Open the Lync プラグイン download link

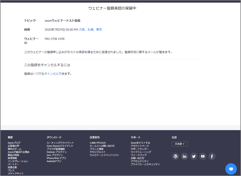(x=55, y=155)
